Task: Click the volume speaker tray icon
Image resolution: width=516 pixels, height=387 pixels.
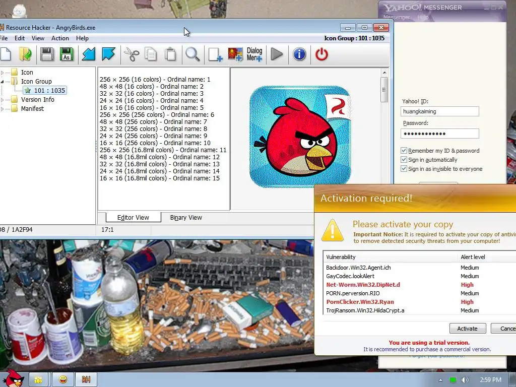Action: coord(465,380)
